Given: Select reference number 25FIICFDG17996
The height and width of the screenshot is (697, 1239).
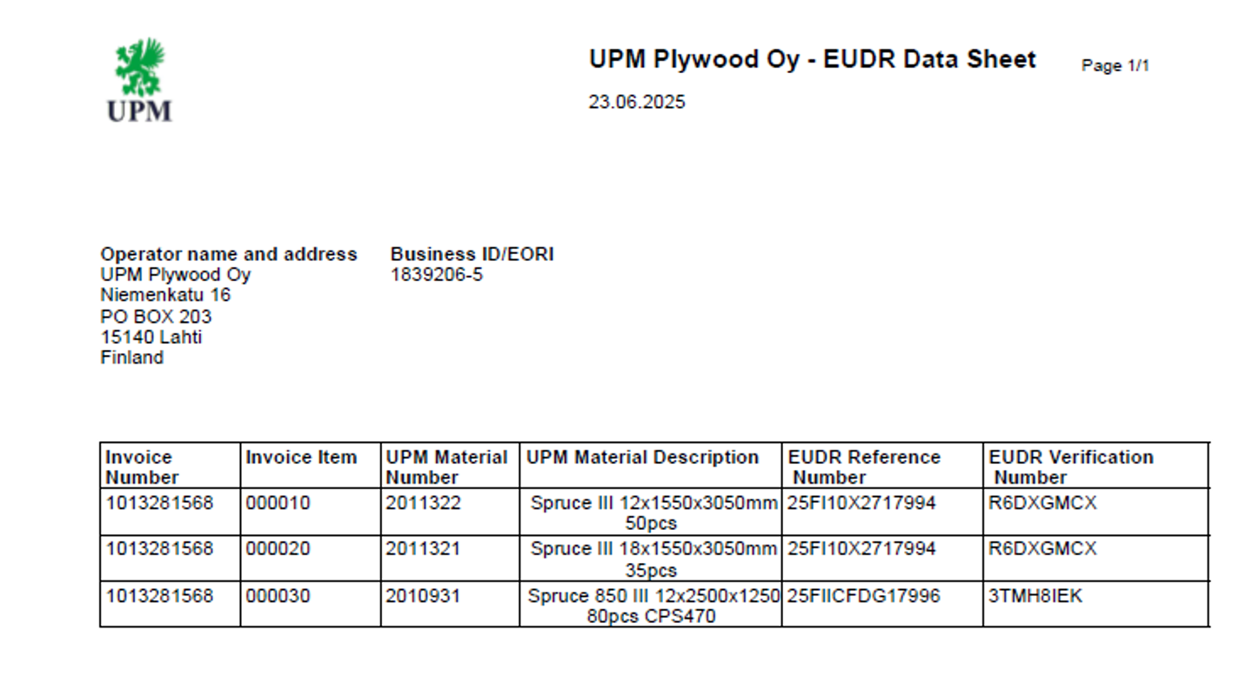Looking at the screenshot, I should click(x=863, y=596).
